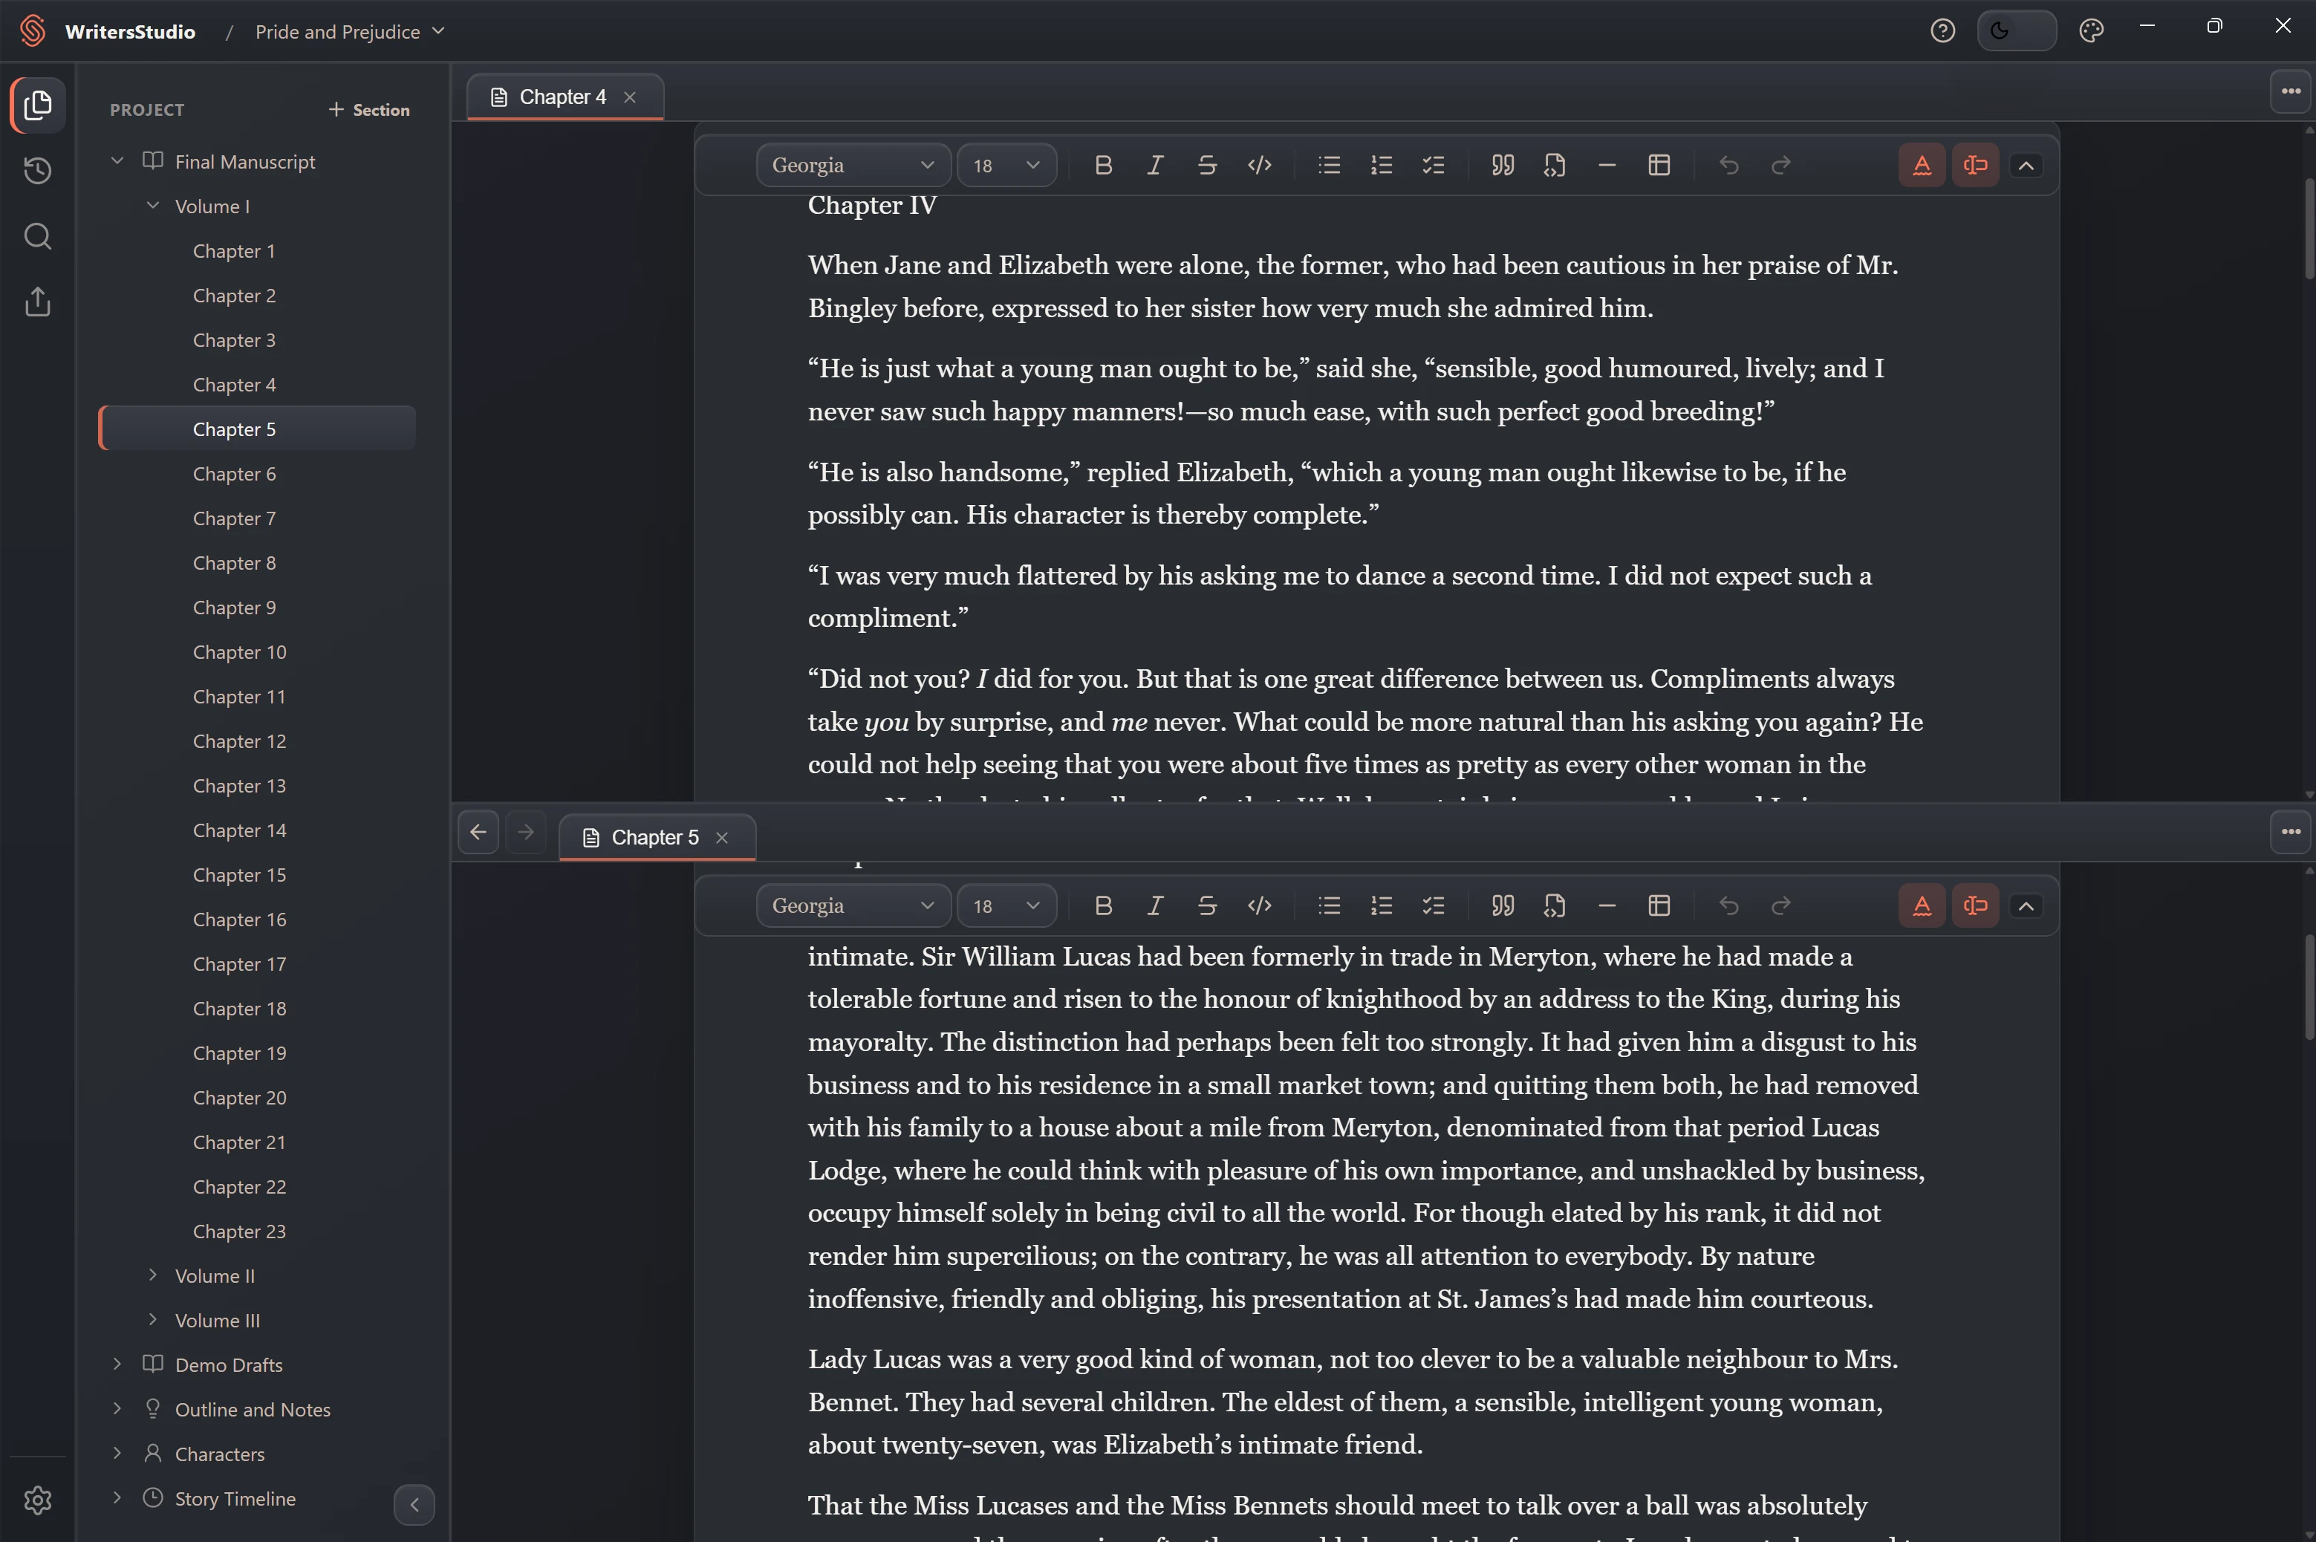The image size is (2316, 1542).
Task: Insert checklist in Chapter 5 toolbar
Action: pos(1433,905)
